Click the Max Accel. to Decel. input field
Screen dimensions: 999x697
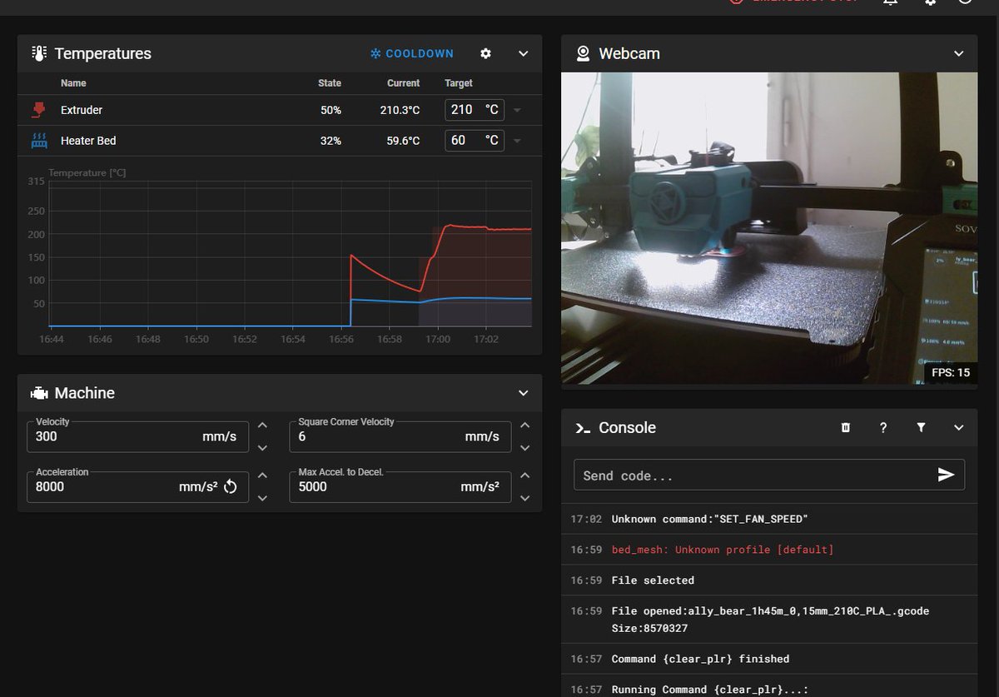[x=400, y=486]
